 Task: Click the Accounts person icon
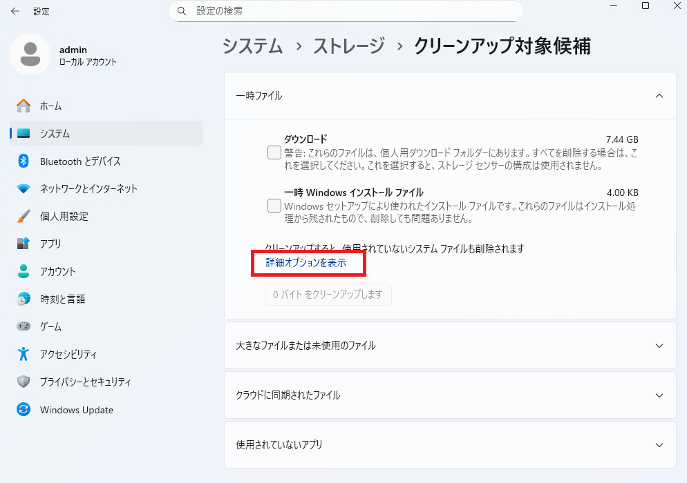(23, 271)
